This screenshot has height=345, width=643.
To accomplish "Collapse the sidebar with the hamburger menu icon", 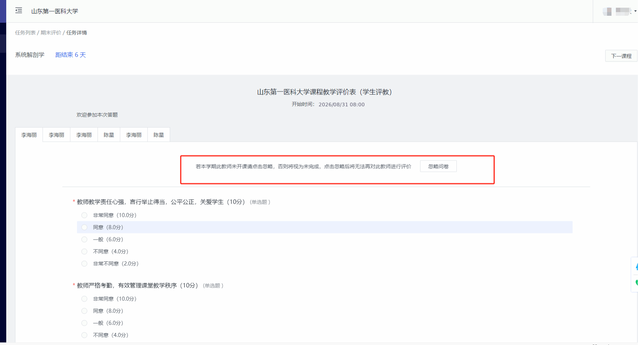I will pos(19,11).
